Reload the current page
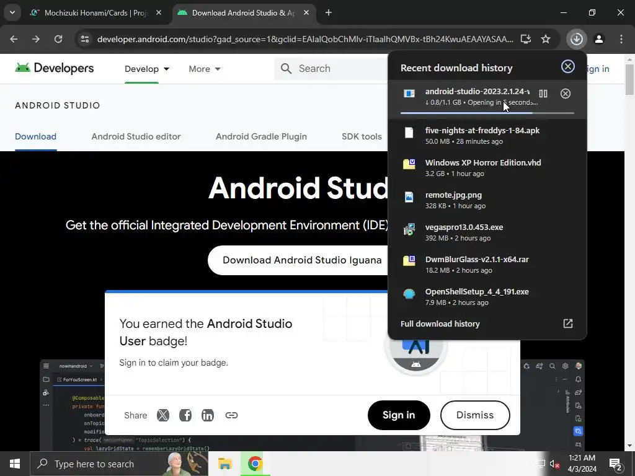Viewport: 635px width, 476px height. point(58,39)
